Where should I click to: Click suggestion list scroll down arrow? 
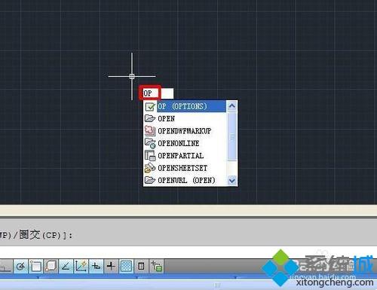tap(231, 180)
